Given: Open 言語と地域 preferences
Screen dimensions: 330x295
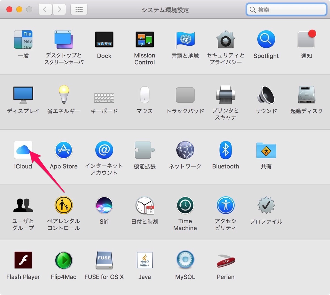Looking at the screenshot, I should (185, 40).
